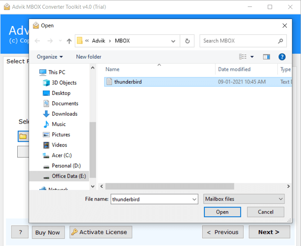Open more view options dropdown arrow
This screenshot has width=301, height=246.
pos(252,57)
